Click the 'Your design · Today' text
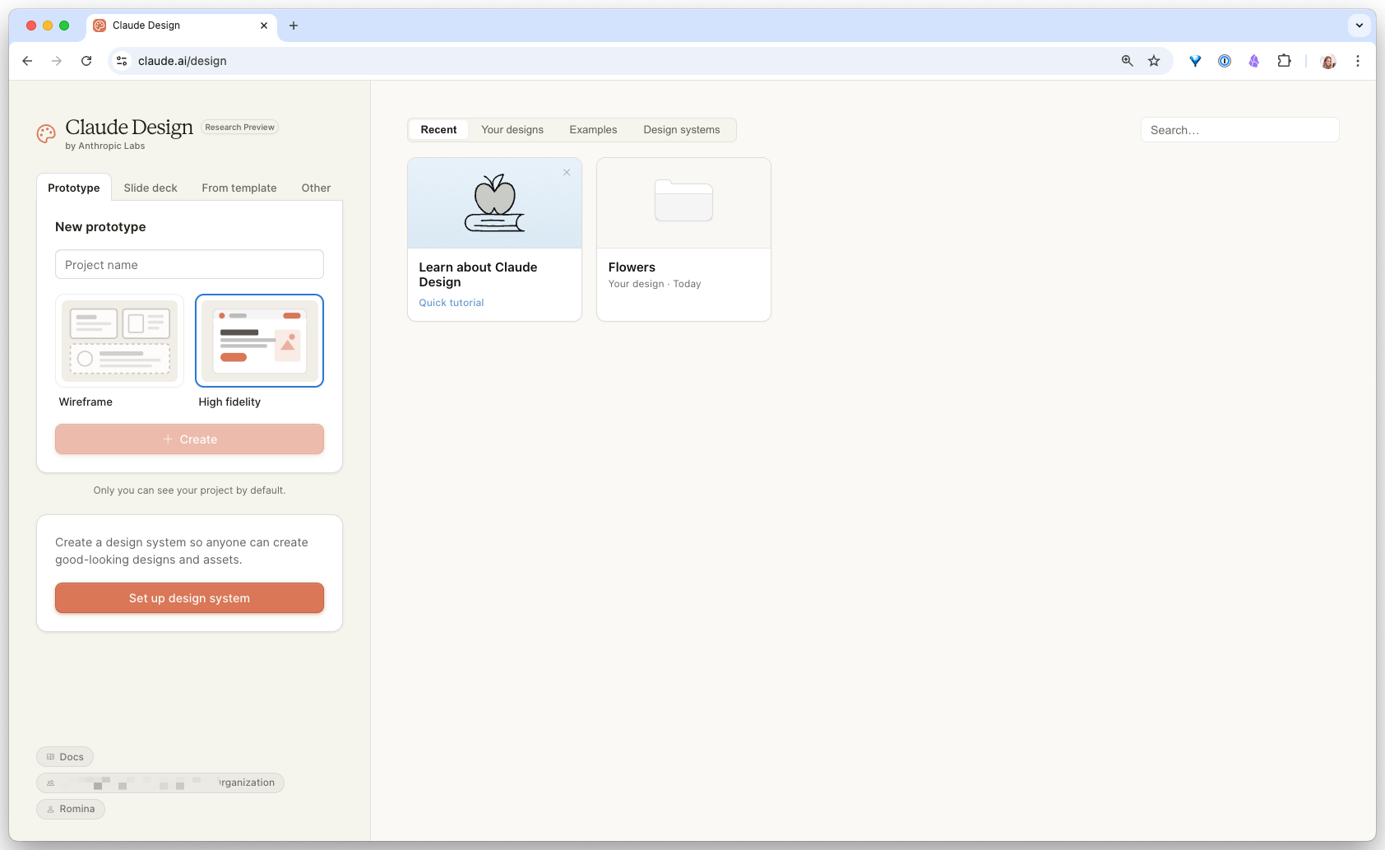The image size is (1385, 850). 655,284
